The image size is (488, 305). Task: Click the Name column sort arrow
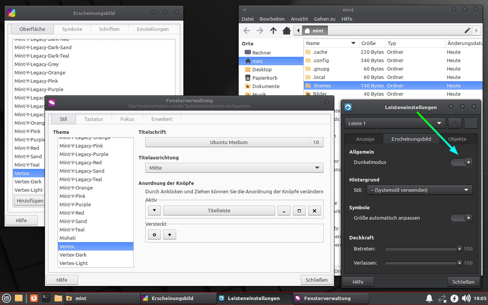pyautogui.click(x=353, y=43)
